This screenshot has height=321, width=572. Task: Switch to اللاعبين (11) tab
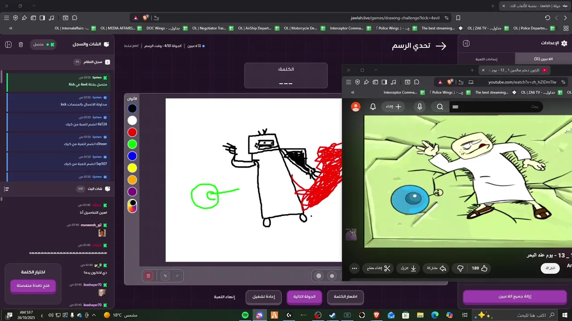tap(543, 59)
